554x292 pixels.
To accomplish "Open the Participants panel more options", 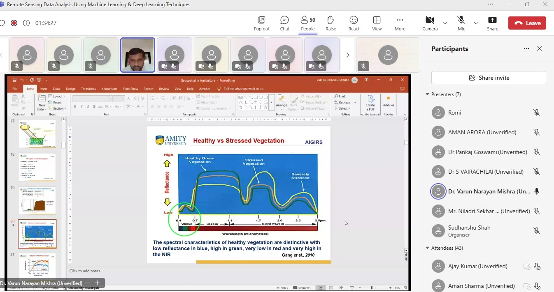I will click(526, 48).
